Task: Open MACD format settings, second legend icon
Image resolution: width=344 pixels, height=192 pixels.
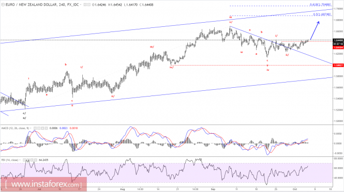Action: pos(39,129)
